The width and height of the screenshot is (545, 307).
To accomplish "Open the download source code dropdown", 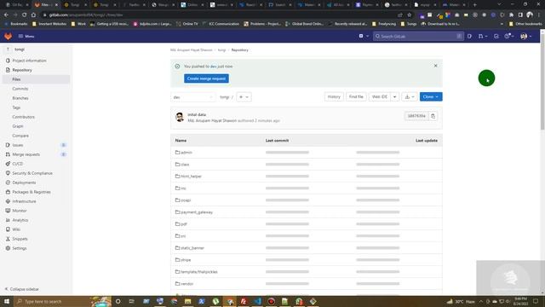I will [x=410, y=96].
